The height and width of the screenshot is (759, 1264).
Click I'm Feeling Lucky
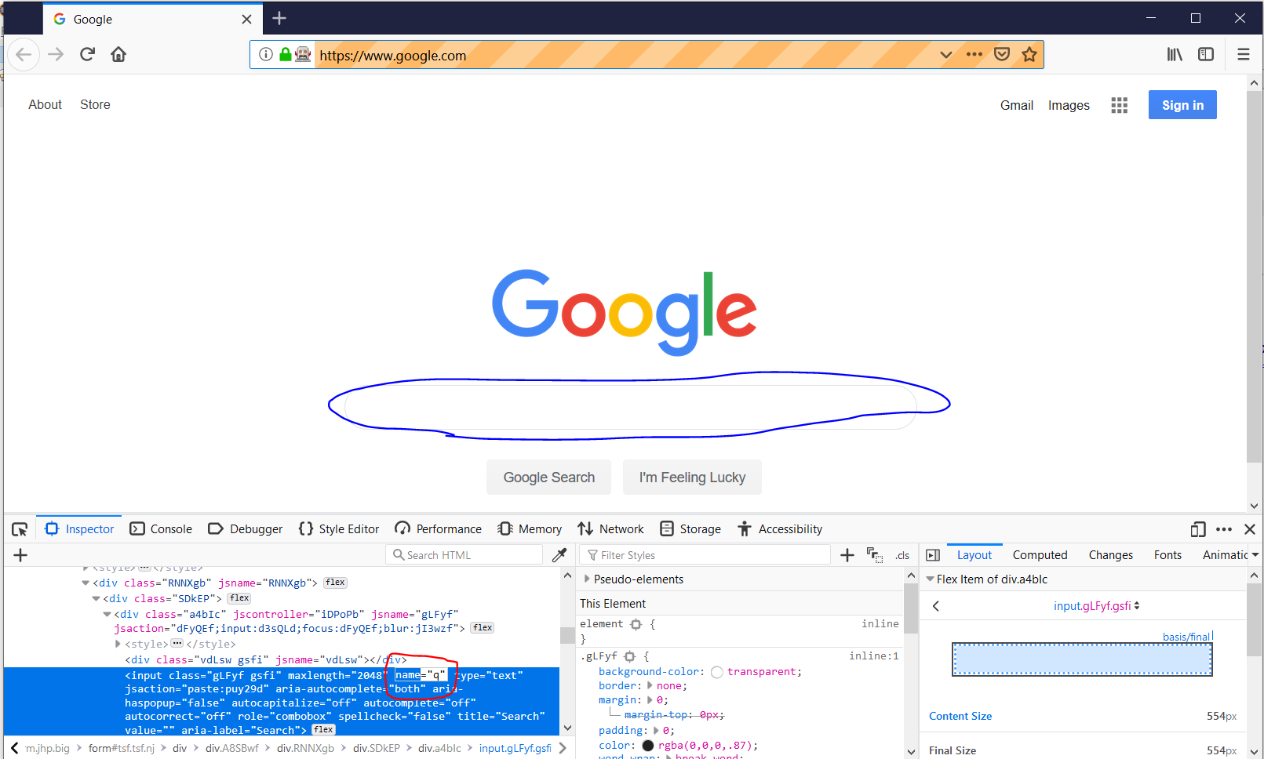[691, 477]
